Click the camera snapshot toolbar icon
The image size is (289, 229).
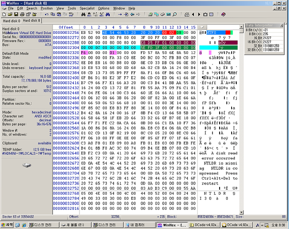(x=205, y=14)
